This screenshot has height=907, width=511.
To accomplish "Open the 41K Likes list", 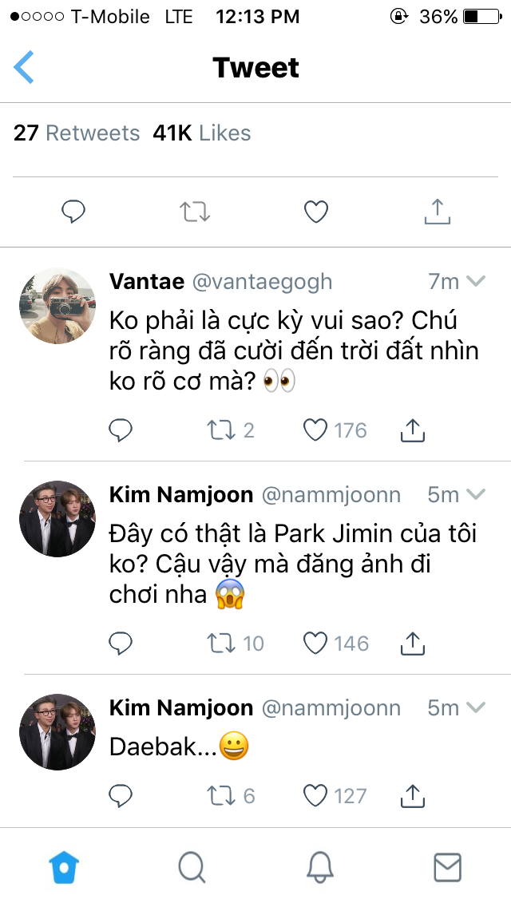I will point(202,133).
